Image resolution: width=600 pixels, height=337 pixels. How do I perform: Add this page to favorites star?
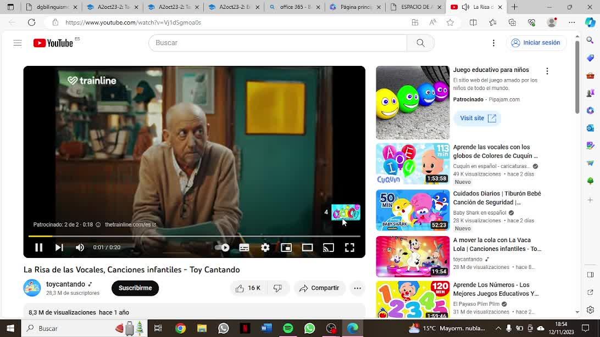point(451,23)
